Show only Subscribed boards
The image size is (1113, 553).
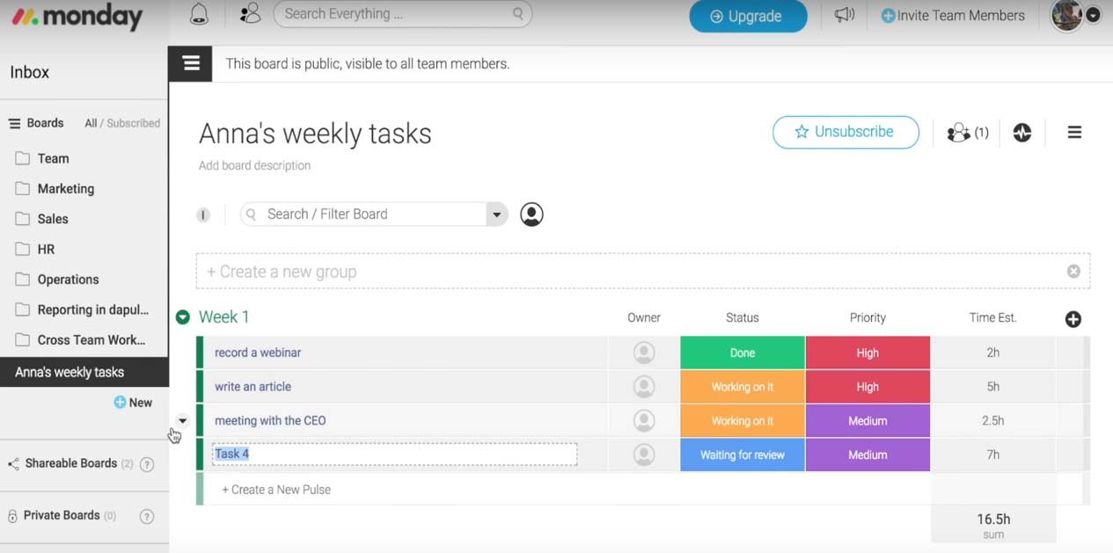(134, 124)
